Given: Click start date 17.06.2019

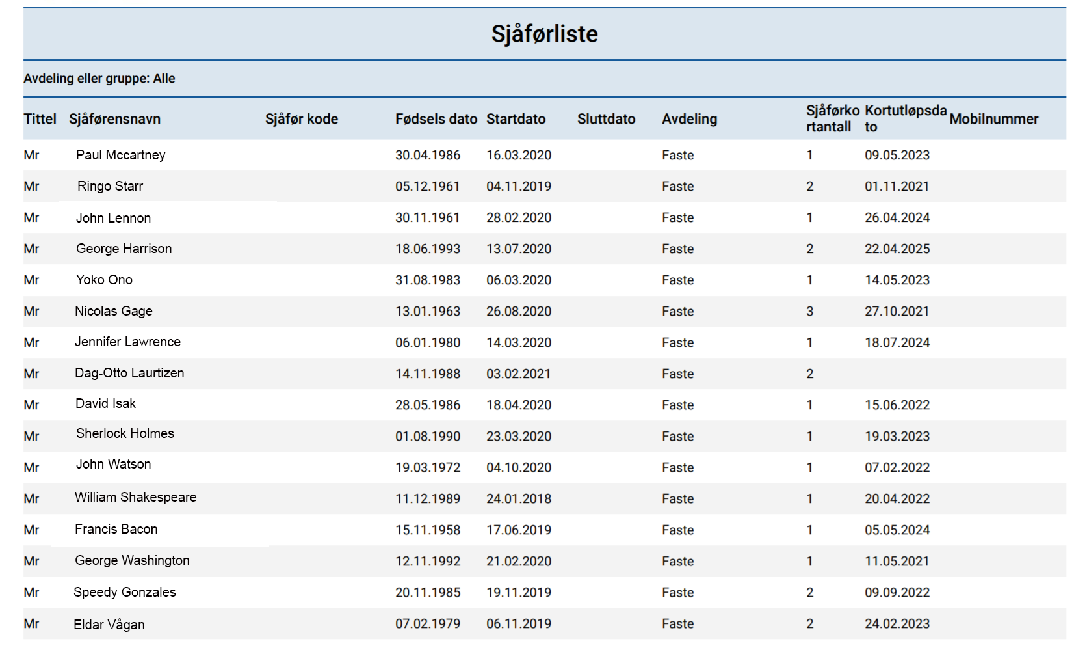Looking at the screenshot, I should [x=519, y=530].
